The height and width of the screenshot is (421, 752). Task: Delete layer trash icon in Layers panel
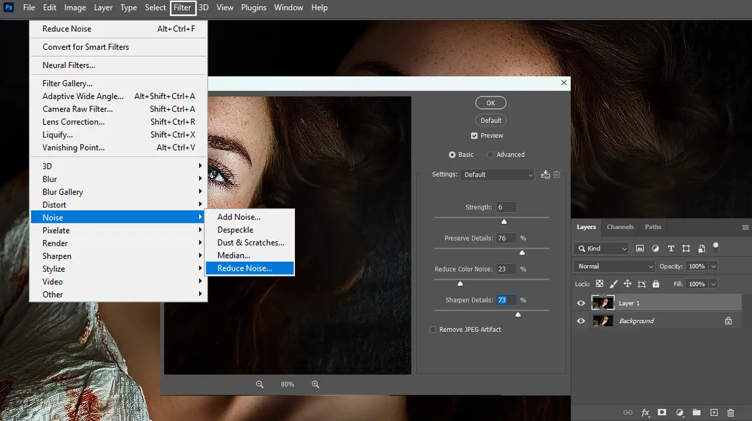[x=730, y=412]
